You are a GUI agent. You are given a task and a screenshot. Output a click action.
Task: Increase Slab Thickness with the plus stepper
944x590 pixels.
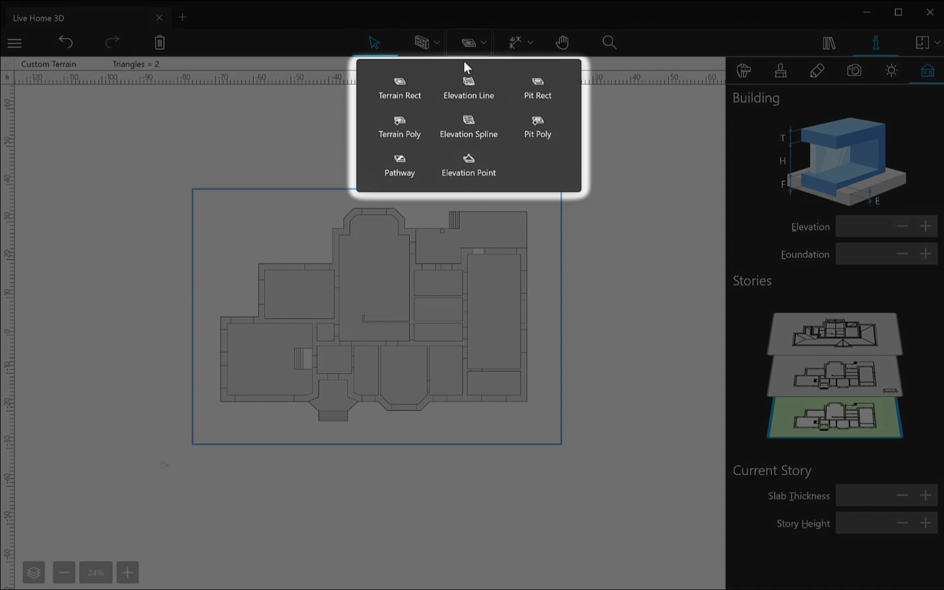click(926, 496)
